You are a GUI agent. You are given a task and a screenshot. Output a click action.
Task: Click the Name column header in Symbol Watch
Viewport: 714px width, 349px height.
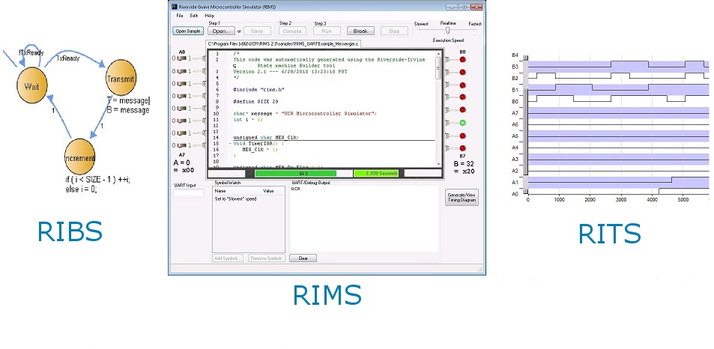point(221,191)
